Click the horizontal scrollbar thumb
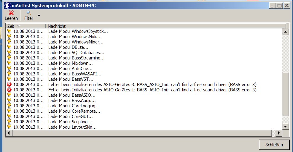 142,133
